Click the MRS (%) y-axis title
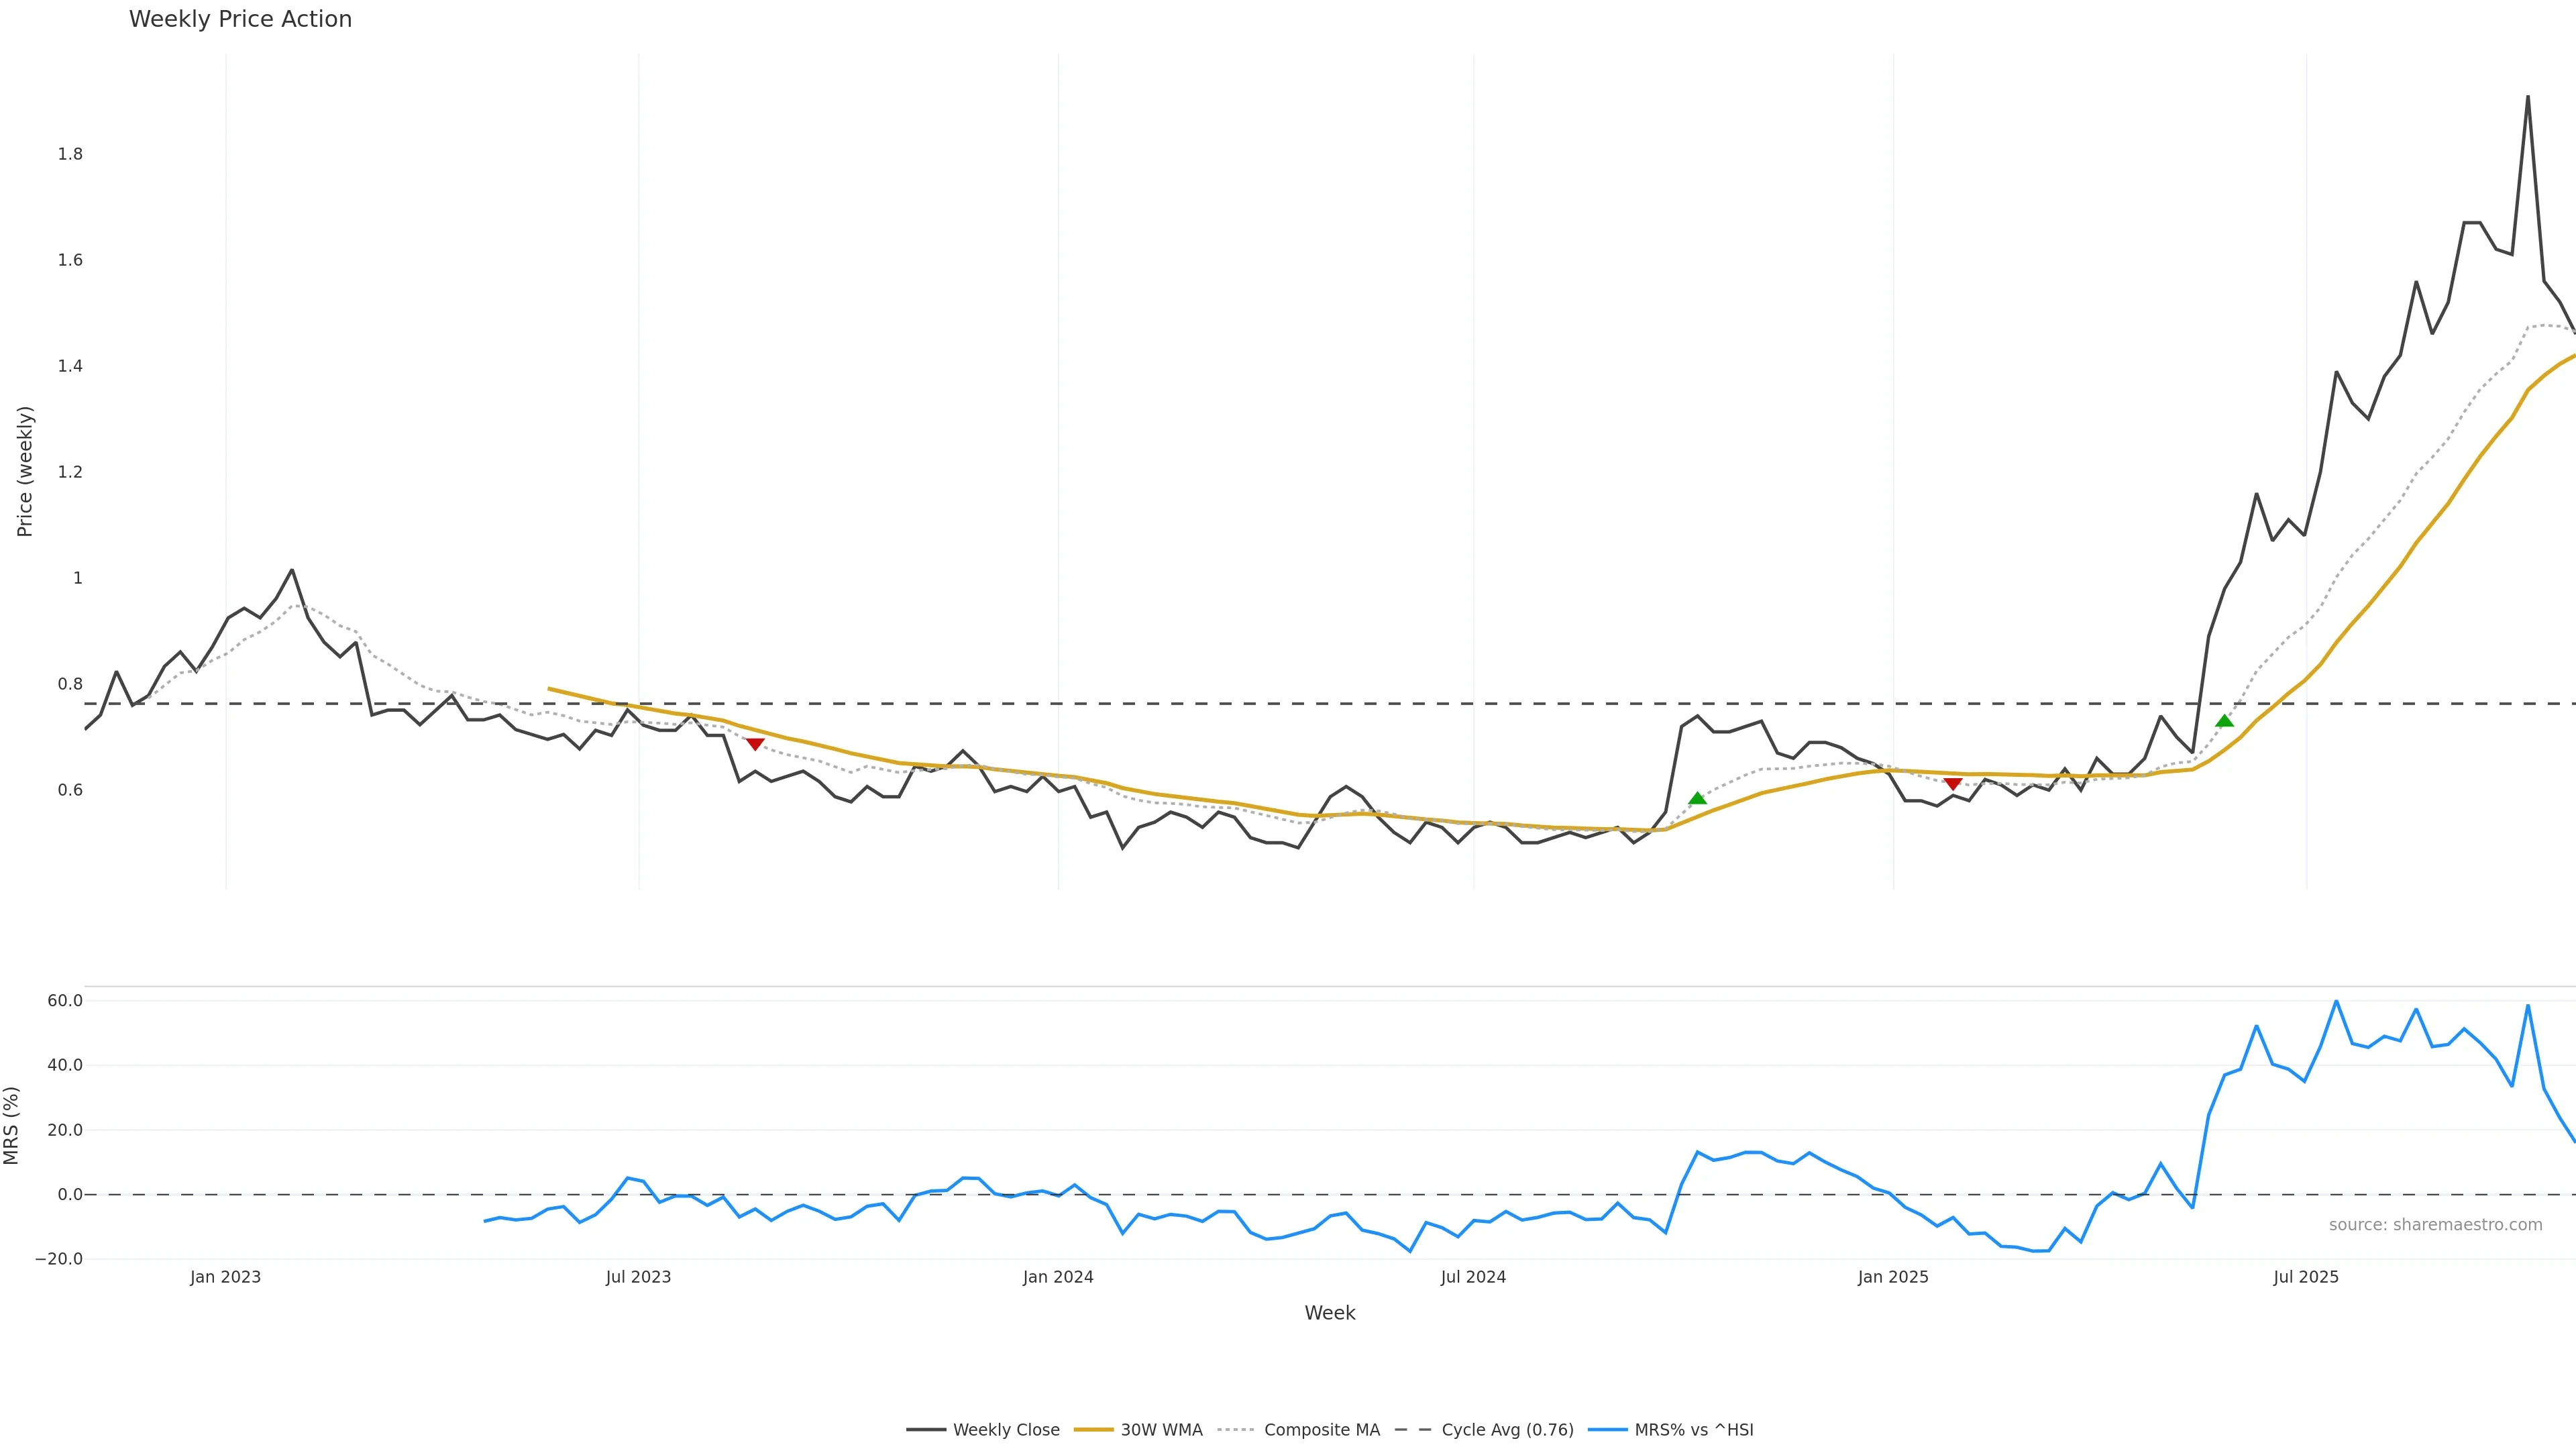Image resolution: width=2576 pixels, height=1449 pixels. [x=12, y=1125]
